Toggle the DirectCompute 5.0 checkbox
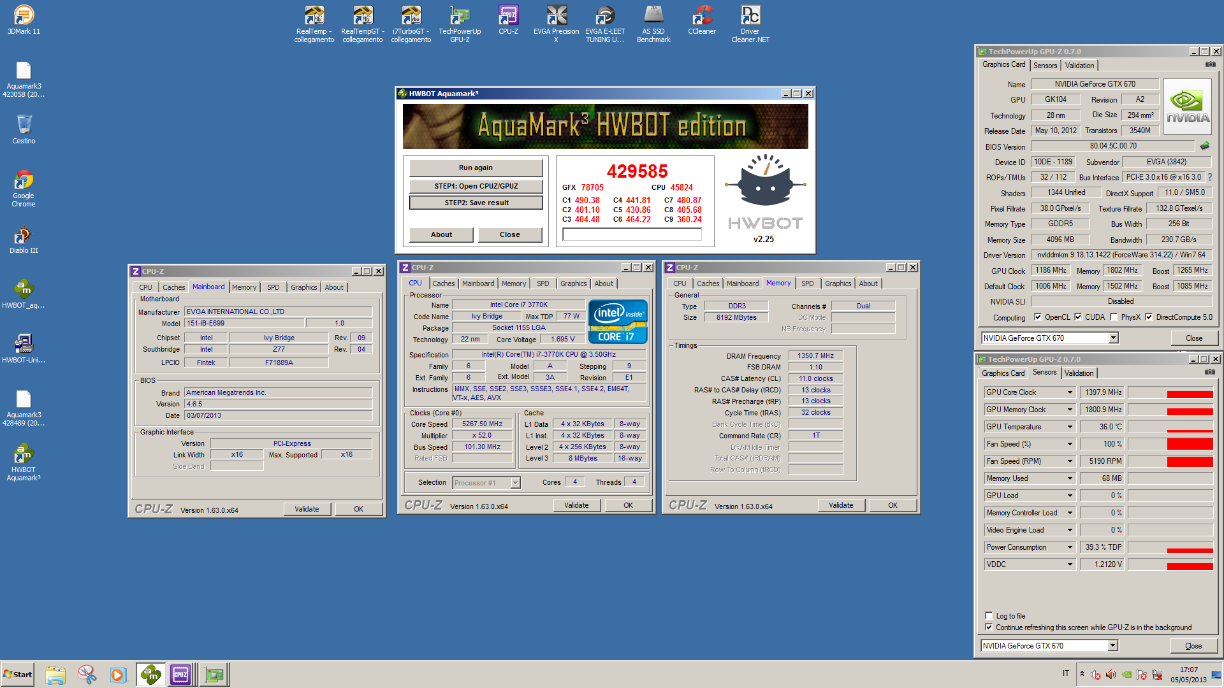The width and height of the screenshot is (1224, 688). coord(1149,317)
